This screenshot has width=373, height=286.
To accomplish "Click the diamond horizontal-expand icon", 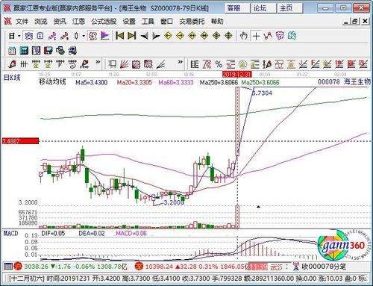I will [192, 36].
